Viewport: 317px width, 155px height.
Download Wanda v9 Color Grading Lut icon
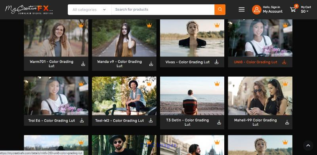pos(151,64)
